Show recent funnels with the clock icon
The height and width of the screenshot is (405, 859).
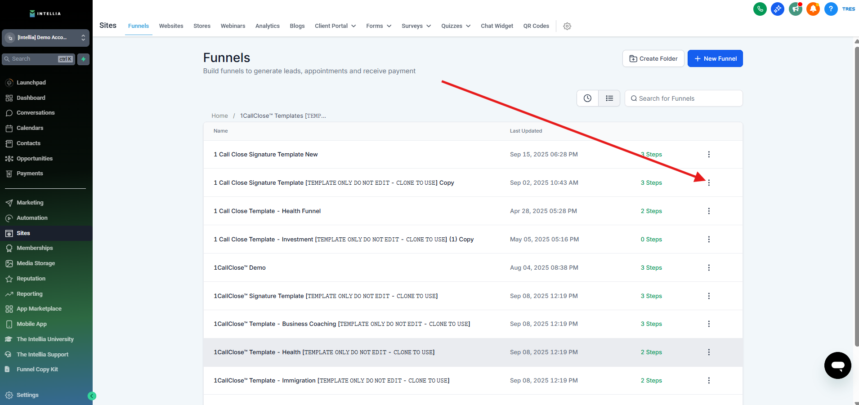point(587,98)
